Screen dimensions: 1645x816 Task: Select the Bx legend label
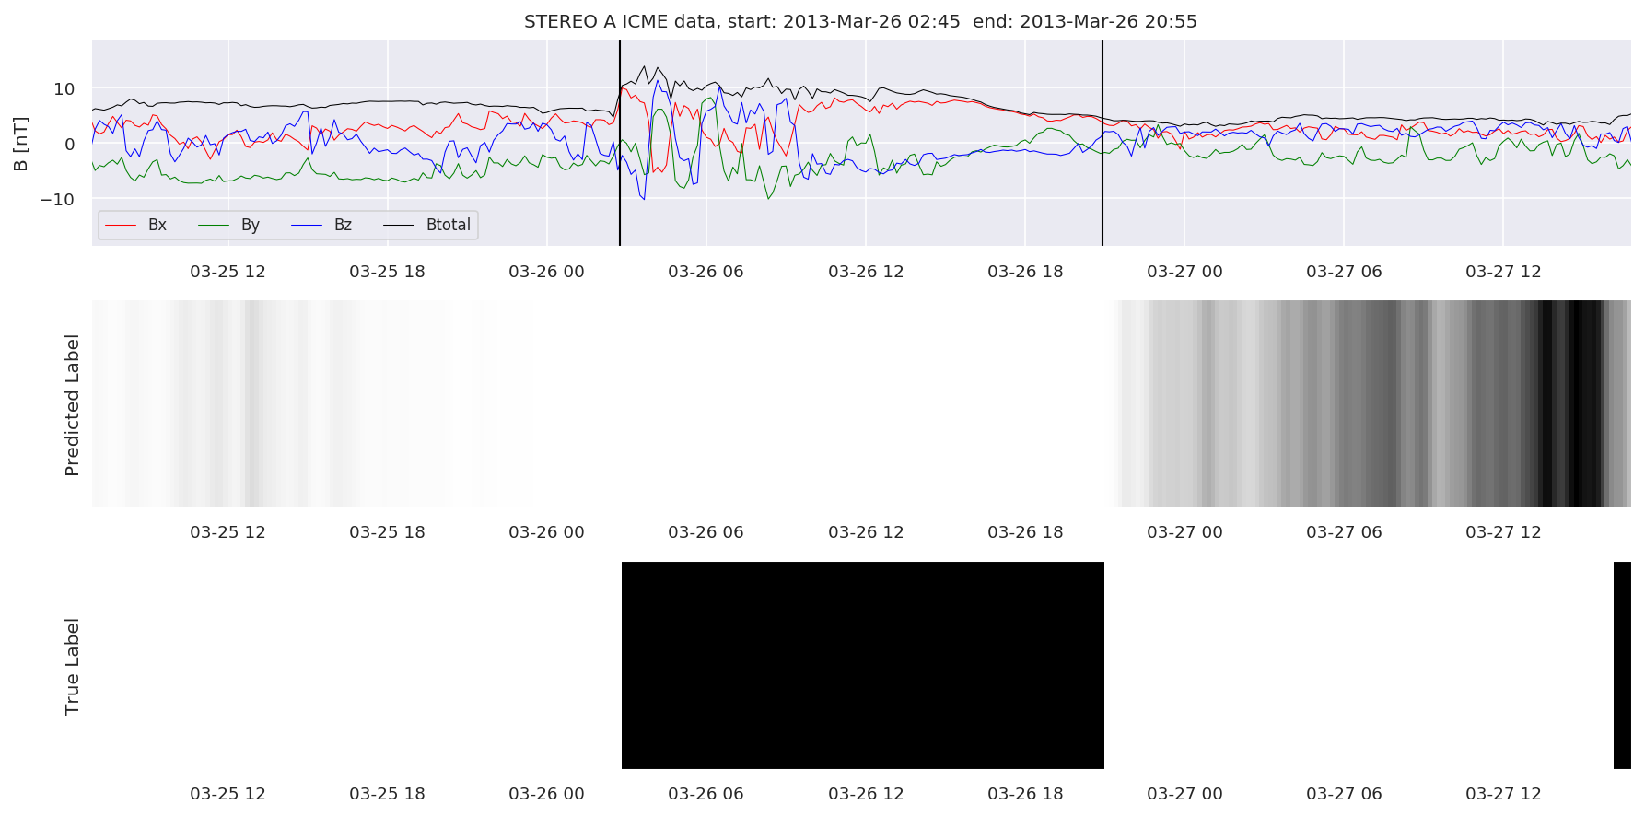point(157,226)
